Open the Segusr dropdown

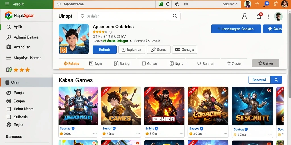point(230,4)
